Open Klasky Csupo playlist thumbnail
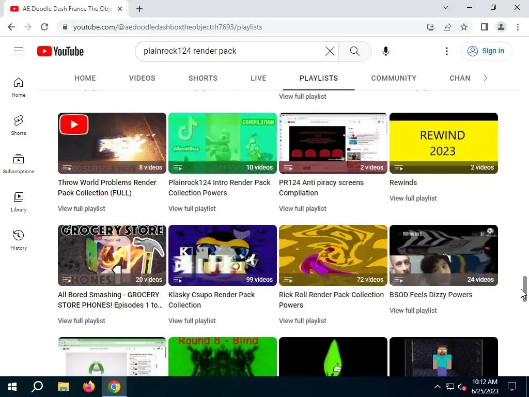 coord(223,255)
